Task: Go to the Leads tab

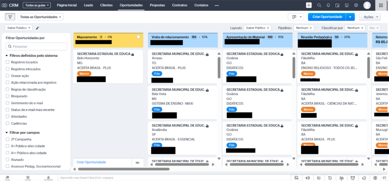Action: coord(89,5)
